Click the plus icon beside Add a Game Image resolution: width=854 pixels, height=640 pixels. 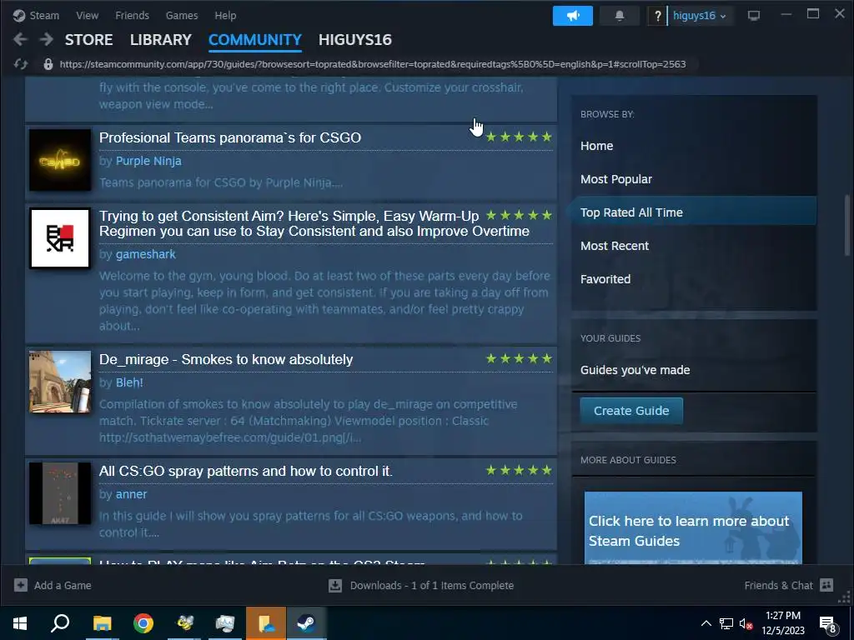21,585
